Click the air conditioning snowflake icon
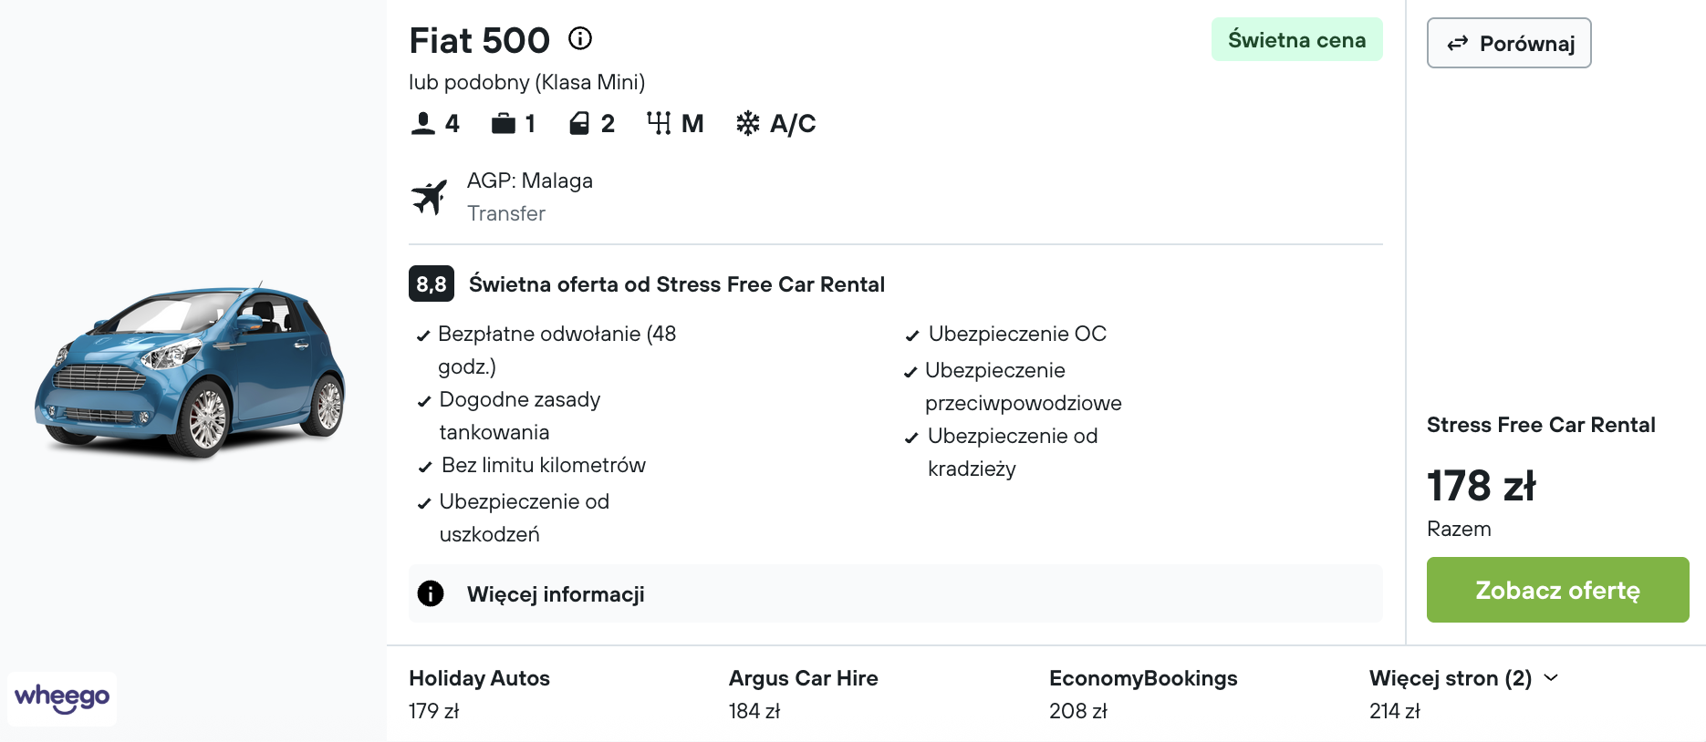This screenshot has height=742, width=1706. tap(748, 123)
